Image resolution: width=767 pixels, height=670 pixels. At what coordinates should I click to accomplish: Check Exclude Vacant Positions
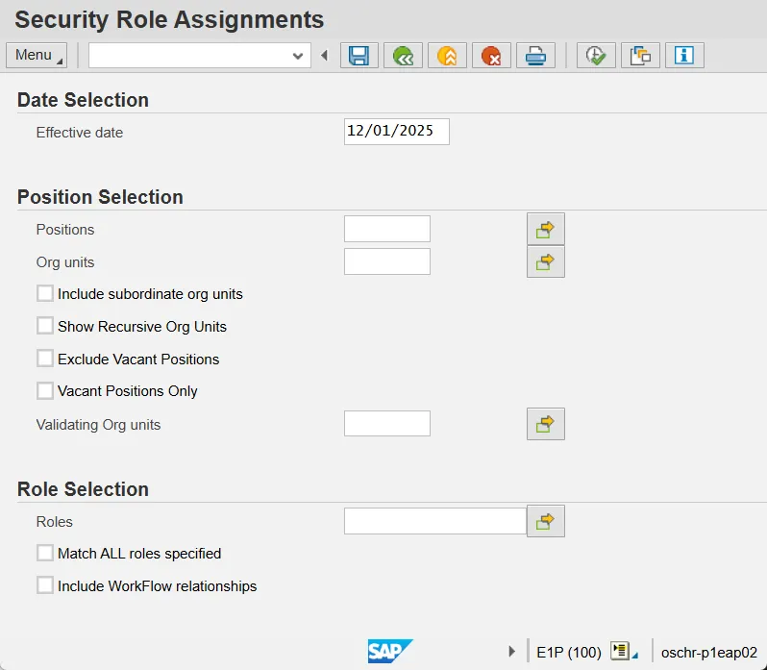[x=45, y=359]
